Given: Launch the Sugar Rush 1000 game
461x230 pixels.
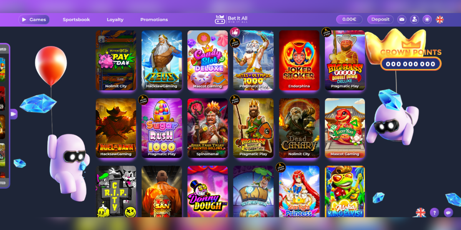Looking at the screenshot, I should coord(162,128).
